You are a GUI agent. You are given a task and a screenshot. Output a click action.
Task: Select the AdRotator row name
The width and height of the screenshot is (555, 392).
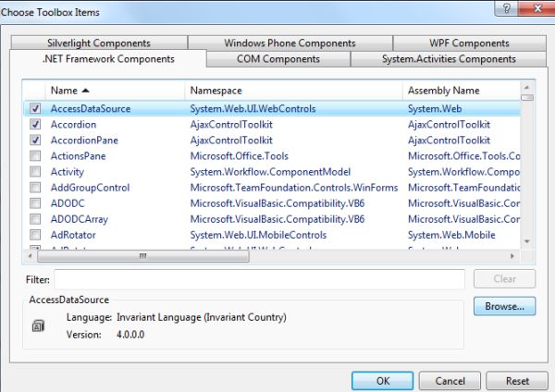tap(73, 235)
